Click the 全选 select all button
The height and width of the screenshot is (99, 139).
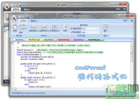point(21,32)
